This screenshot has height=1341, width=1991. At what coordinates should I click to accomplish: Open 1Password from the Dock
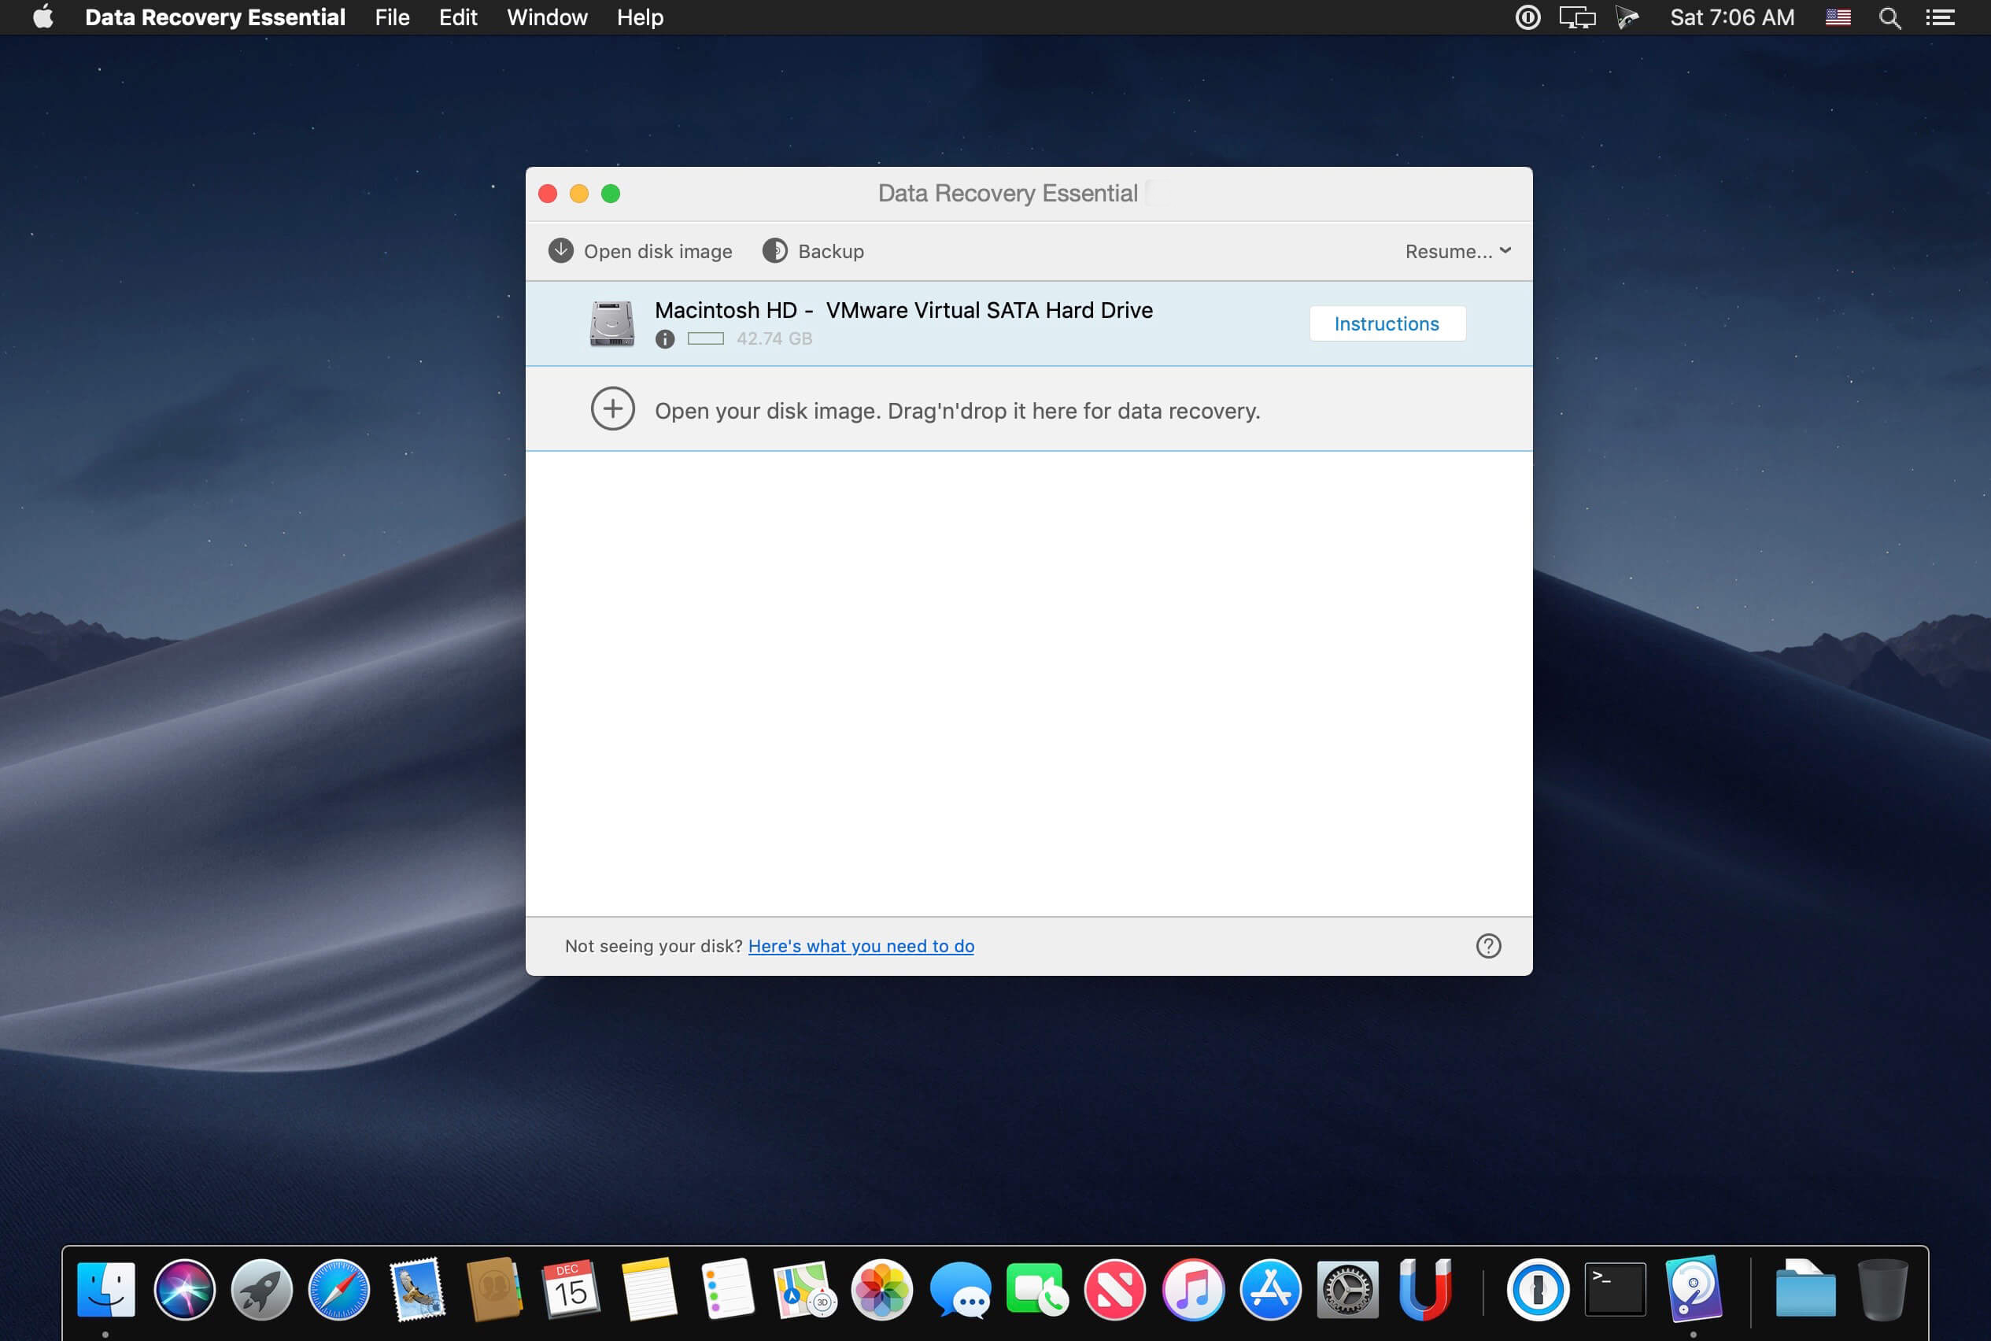pos(1537,1289)
